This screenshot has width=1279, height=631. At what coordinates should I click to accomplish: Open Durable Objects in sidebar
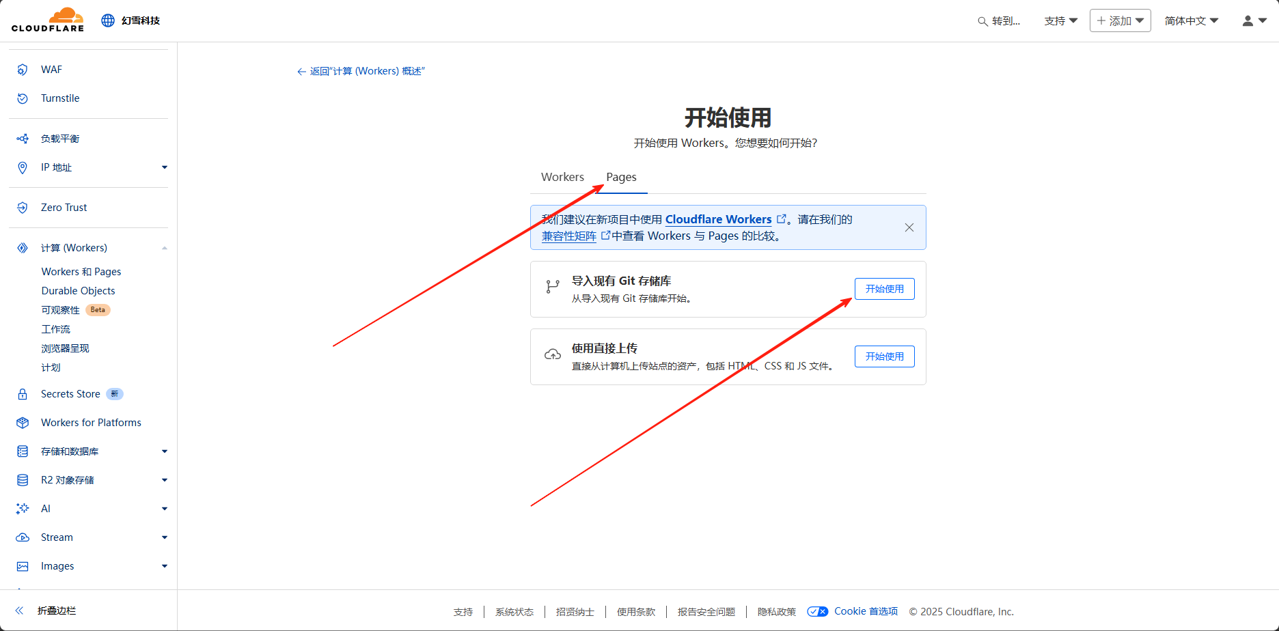point(78,291)
